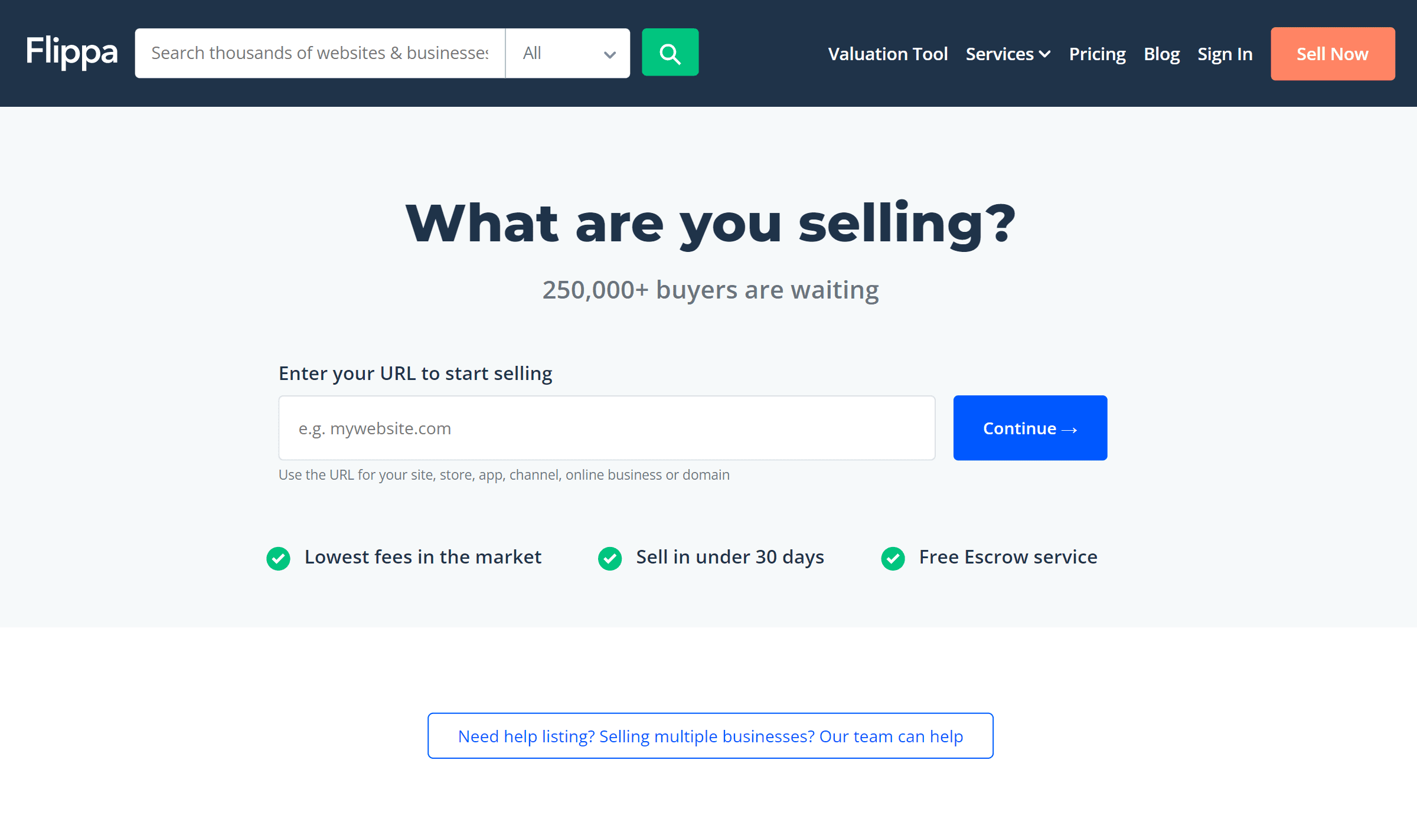The image size is (1417, 819).
Task: Click the websites and businesses search bar
Action: point(321,53)
